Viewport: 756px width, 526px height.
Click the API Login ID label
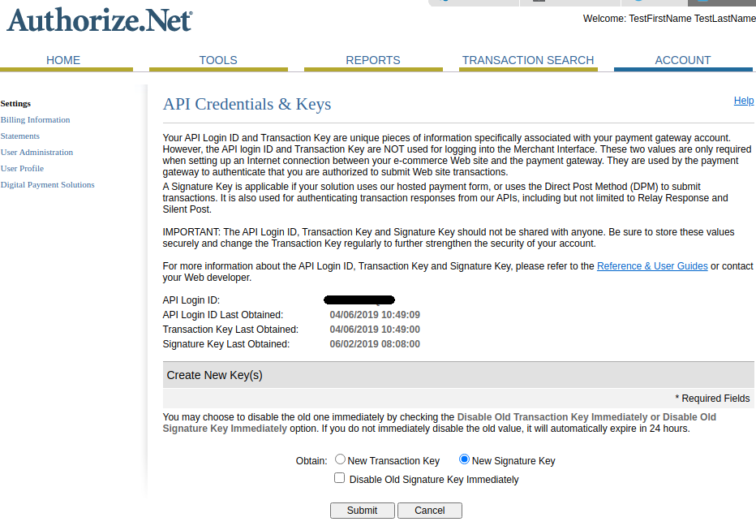[191, 300]
